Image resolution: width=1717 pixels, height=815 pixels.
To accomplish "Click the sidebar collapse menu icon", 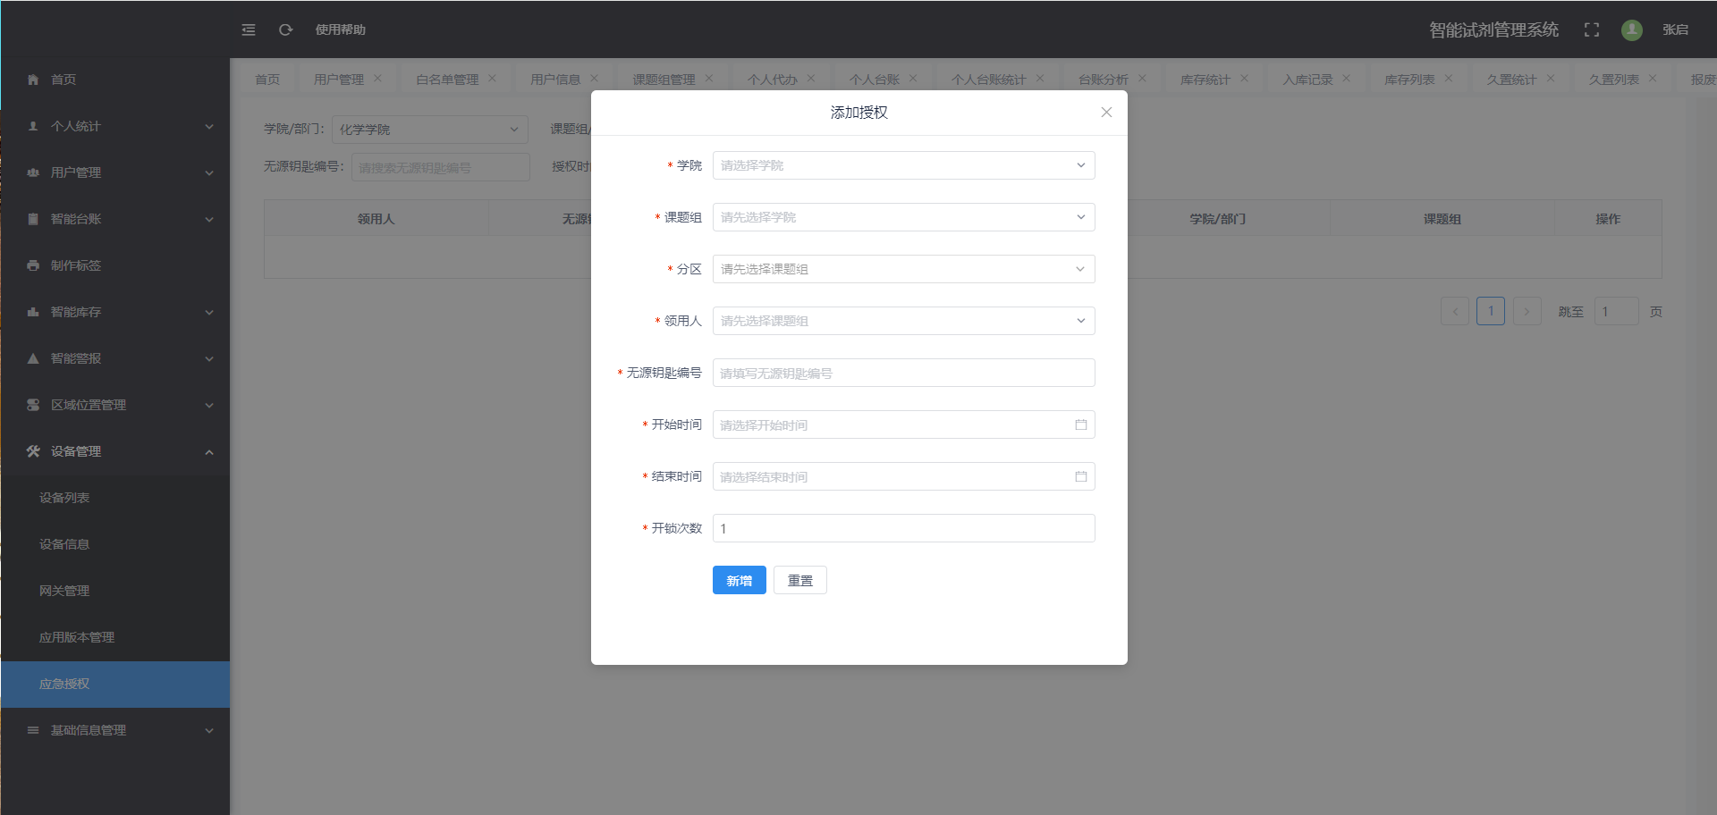I will pos(249,29).
